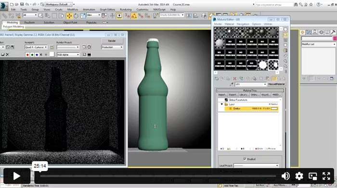Click Clear X icon in render frame window
This screenshot has height=188, width=337.
[x=7, y=54]
